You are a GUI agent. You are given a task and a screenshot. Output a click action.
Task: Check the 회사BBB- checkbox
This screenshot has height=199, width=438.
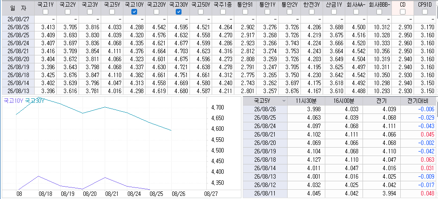[x=379, y=12]
